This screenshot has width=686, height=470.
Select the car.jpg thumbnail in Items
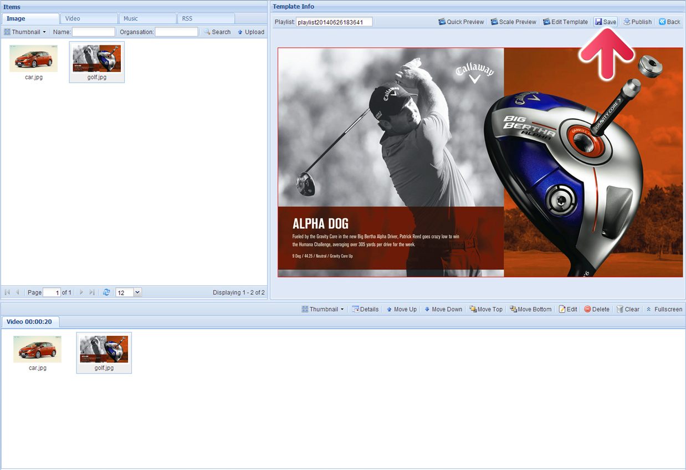34,59
